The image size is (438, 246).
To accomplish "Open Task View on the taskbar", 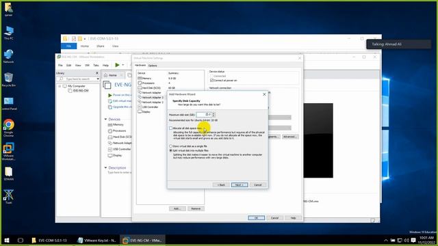I will tap(21, 240).
